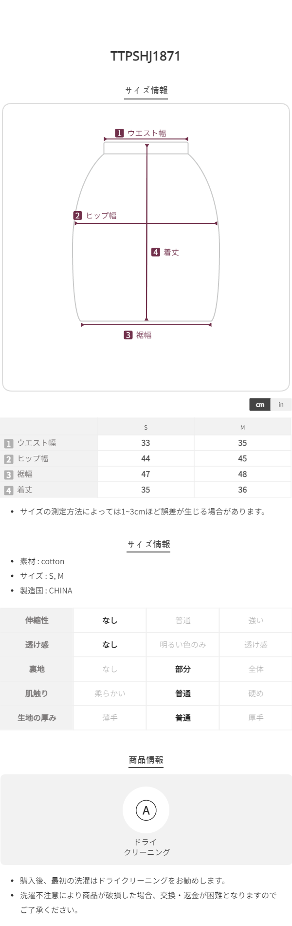Screen dimensions: 292x926
Task: Click the 生地の厚み 厚手 option cell
Action: 255,718
